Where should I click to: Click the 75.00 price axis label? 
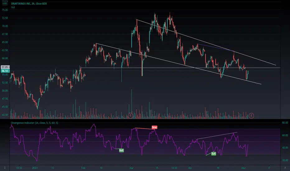[5, 10]
